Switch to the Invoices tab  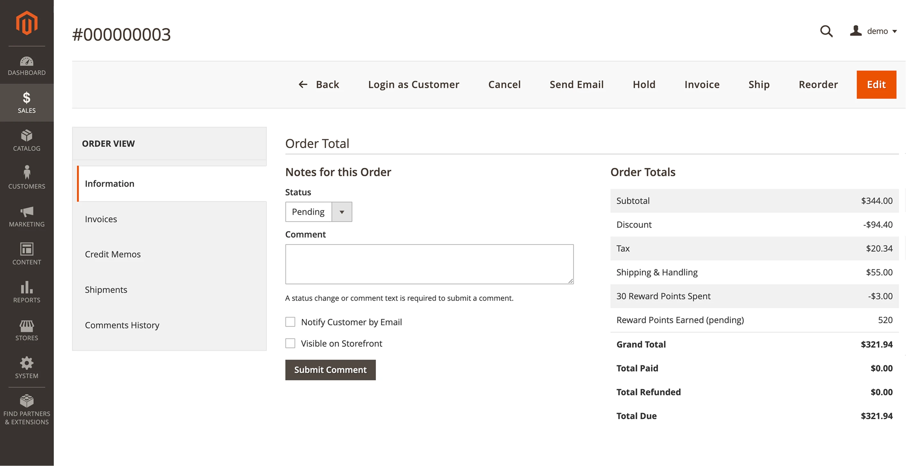pyautogui.click(x=101, y=219)
